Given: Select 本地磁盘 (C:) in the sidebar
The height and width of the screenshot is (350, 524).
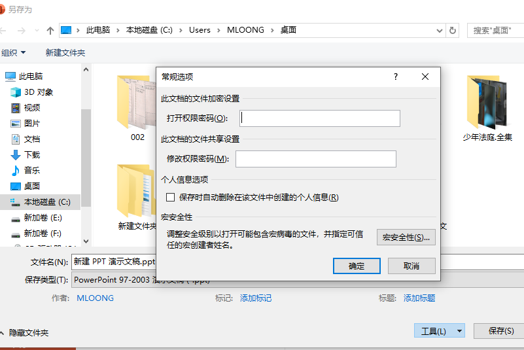Looking at the screenshot, I should [x=40, y=202].
